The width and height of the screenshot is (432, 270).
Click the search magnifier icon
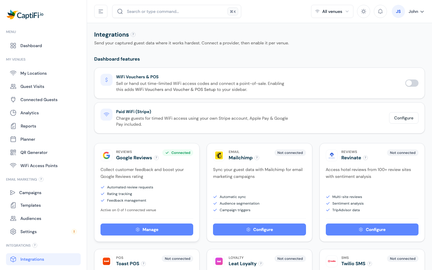click(x=120, y=11)
